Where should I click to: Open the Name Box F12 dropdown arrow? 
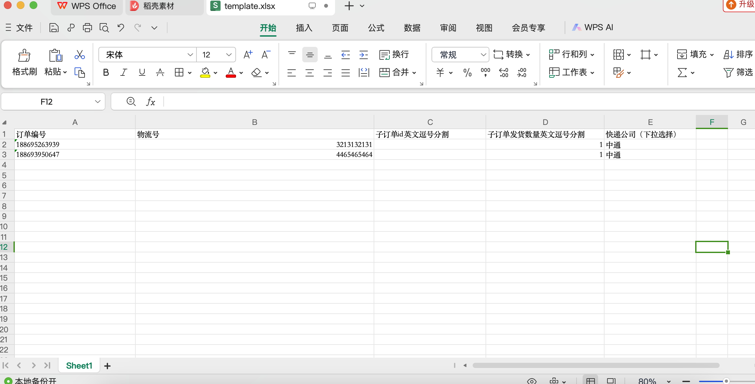coord(98,102)
